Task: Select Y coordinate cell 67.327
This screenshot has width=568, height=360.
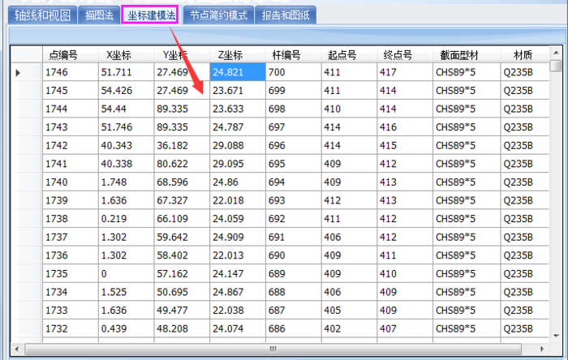Action: coord(183,200)
